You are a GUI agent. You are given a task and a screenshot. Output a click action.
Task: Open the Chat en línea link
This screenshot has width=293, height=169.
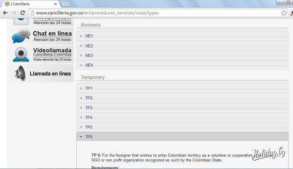[52, 34]
